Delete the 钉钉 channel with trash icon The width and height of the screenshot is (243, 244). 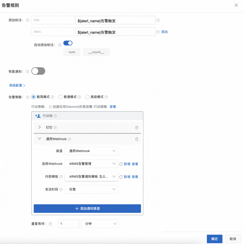[137, 128]
